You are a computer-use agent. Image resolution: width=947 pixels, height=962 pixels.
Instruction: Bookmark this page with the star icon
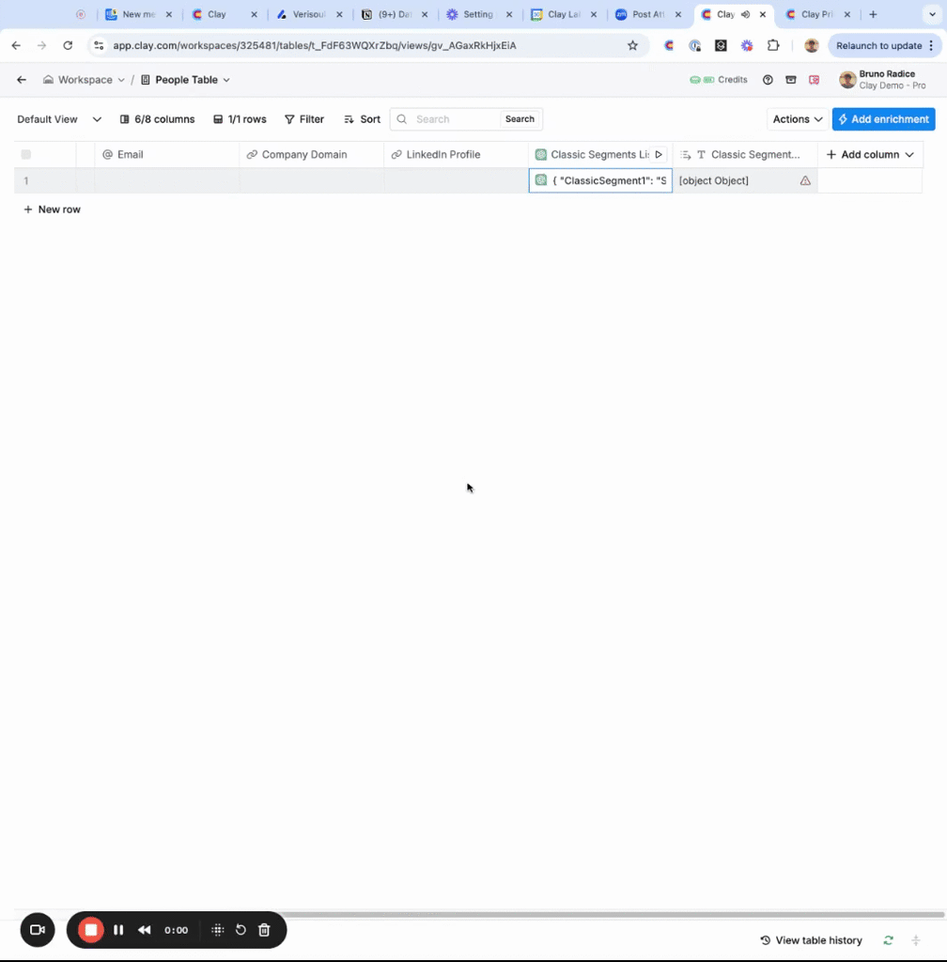point(632,45)
